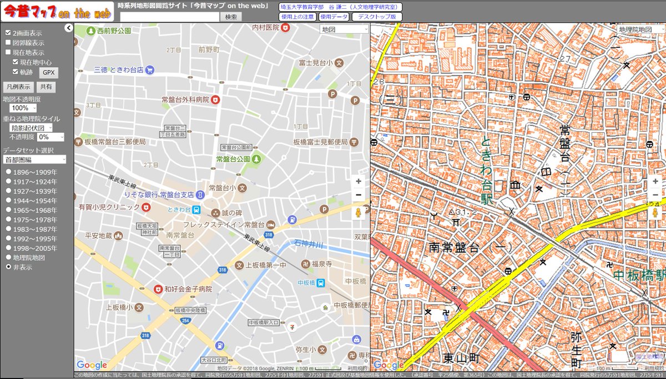Toggle the 現在地中心 checkbox
This screenshot has height=379, width=666.
tap(16, 62)
